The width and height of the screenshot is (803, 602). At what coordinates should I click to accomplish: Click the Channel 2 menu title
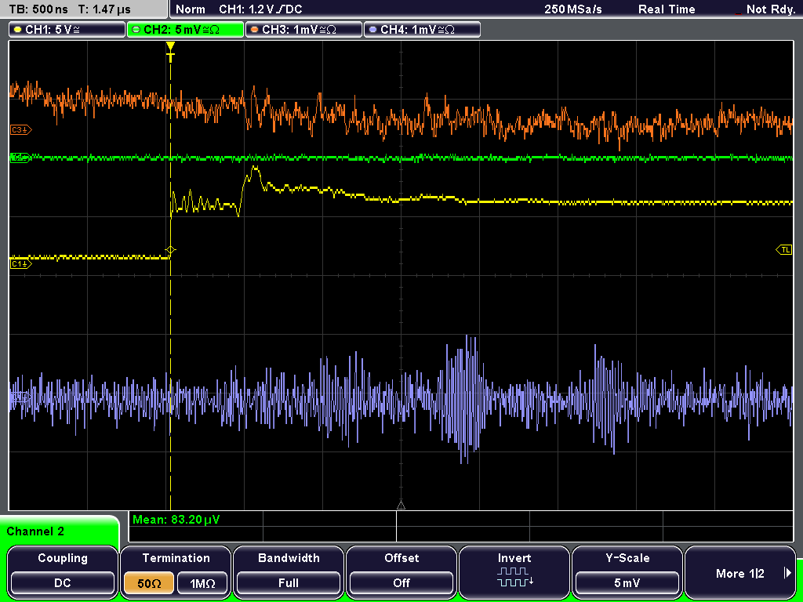tap(35, 531)
